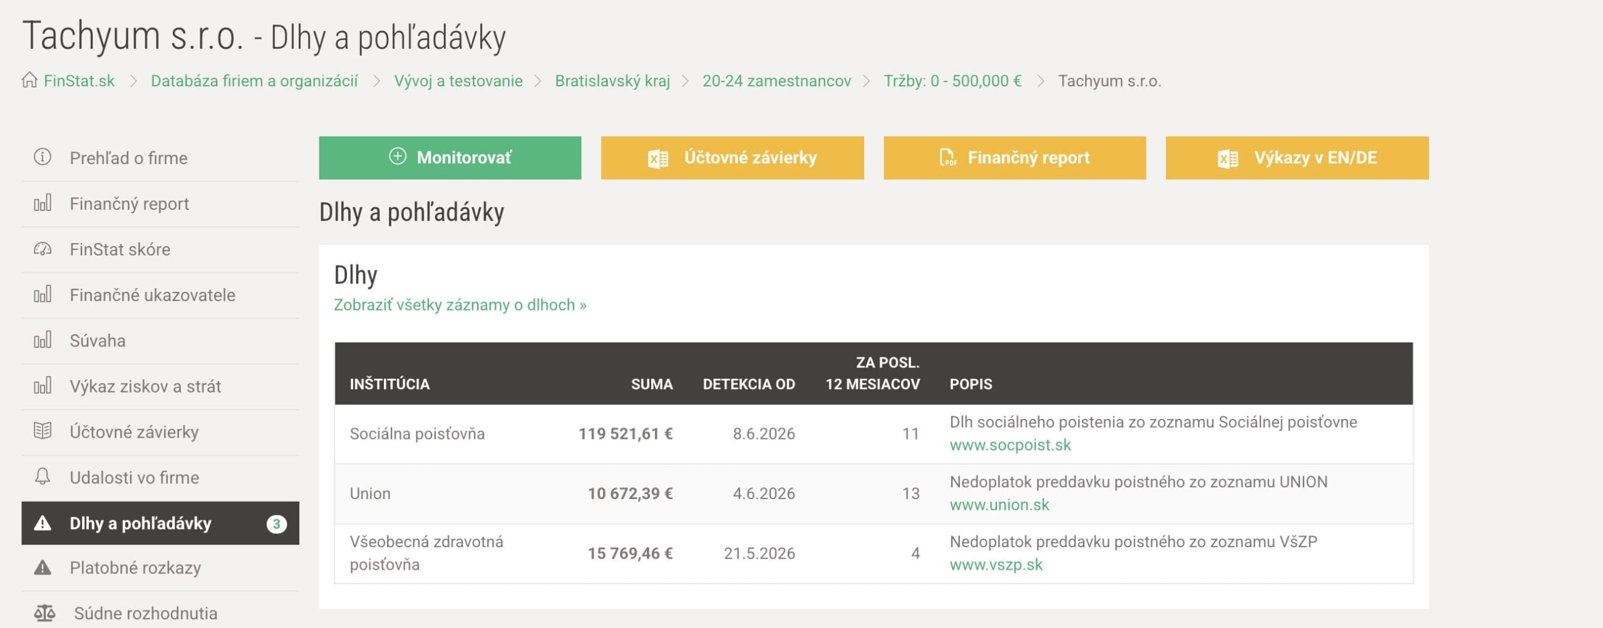This screenshot has width=1603, height=628.
Task: Click the warning triangle icon on Dlhy a pohľadávky
Action: [43, 523]
